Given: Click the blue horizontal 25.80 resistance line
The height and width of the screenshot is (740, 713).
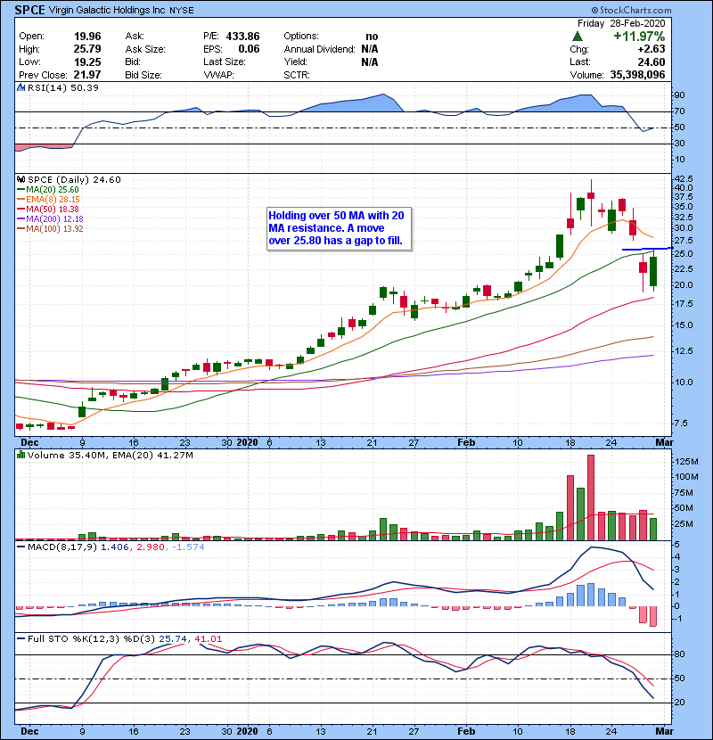Looking at the screenshot, I should 647,249.
